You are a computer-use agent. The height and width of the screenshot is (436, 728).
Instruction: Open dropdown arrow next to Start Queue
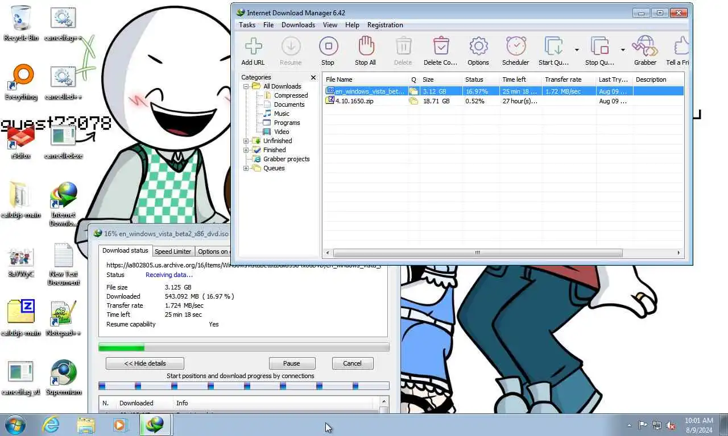[577, 50]
